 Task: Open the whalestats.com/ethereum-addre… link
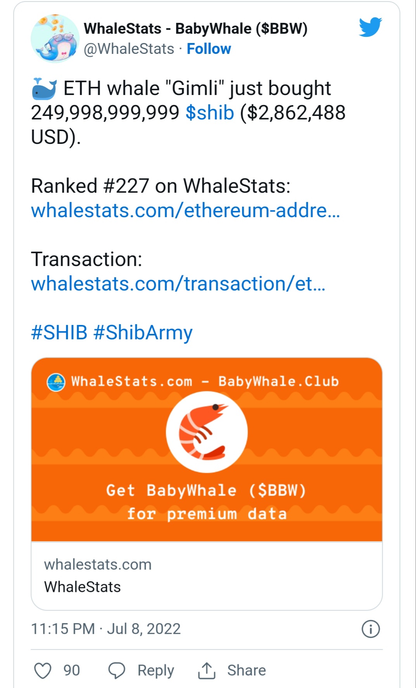click(185, 211)
